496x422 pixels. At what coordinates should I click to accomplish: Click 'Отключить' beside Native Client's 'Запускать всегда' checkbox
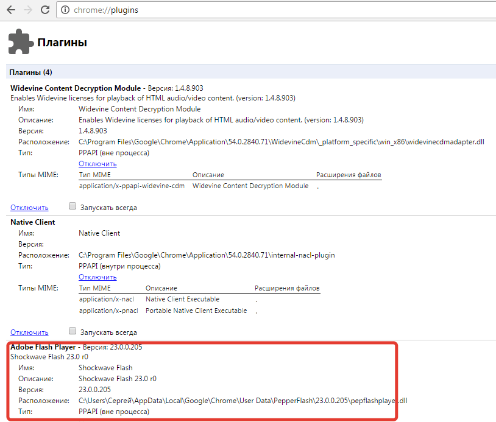coord(29,332)
